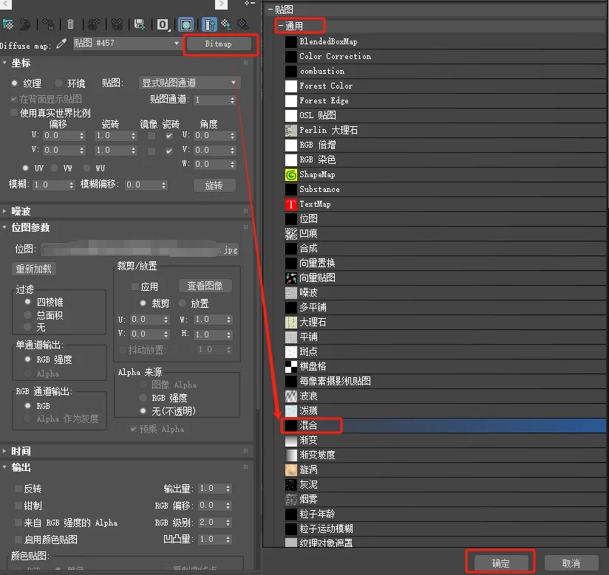Select the 环境 radio button

(x=58, y=83)
